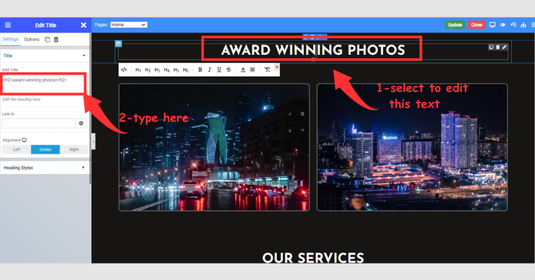Toggle HTML source code view
The image size is (535, 280).
coord(124,70)
